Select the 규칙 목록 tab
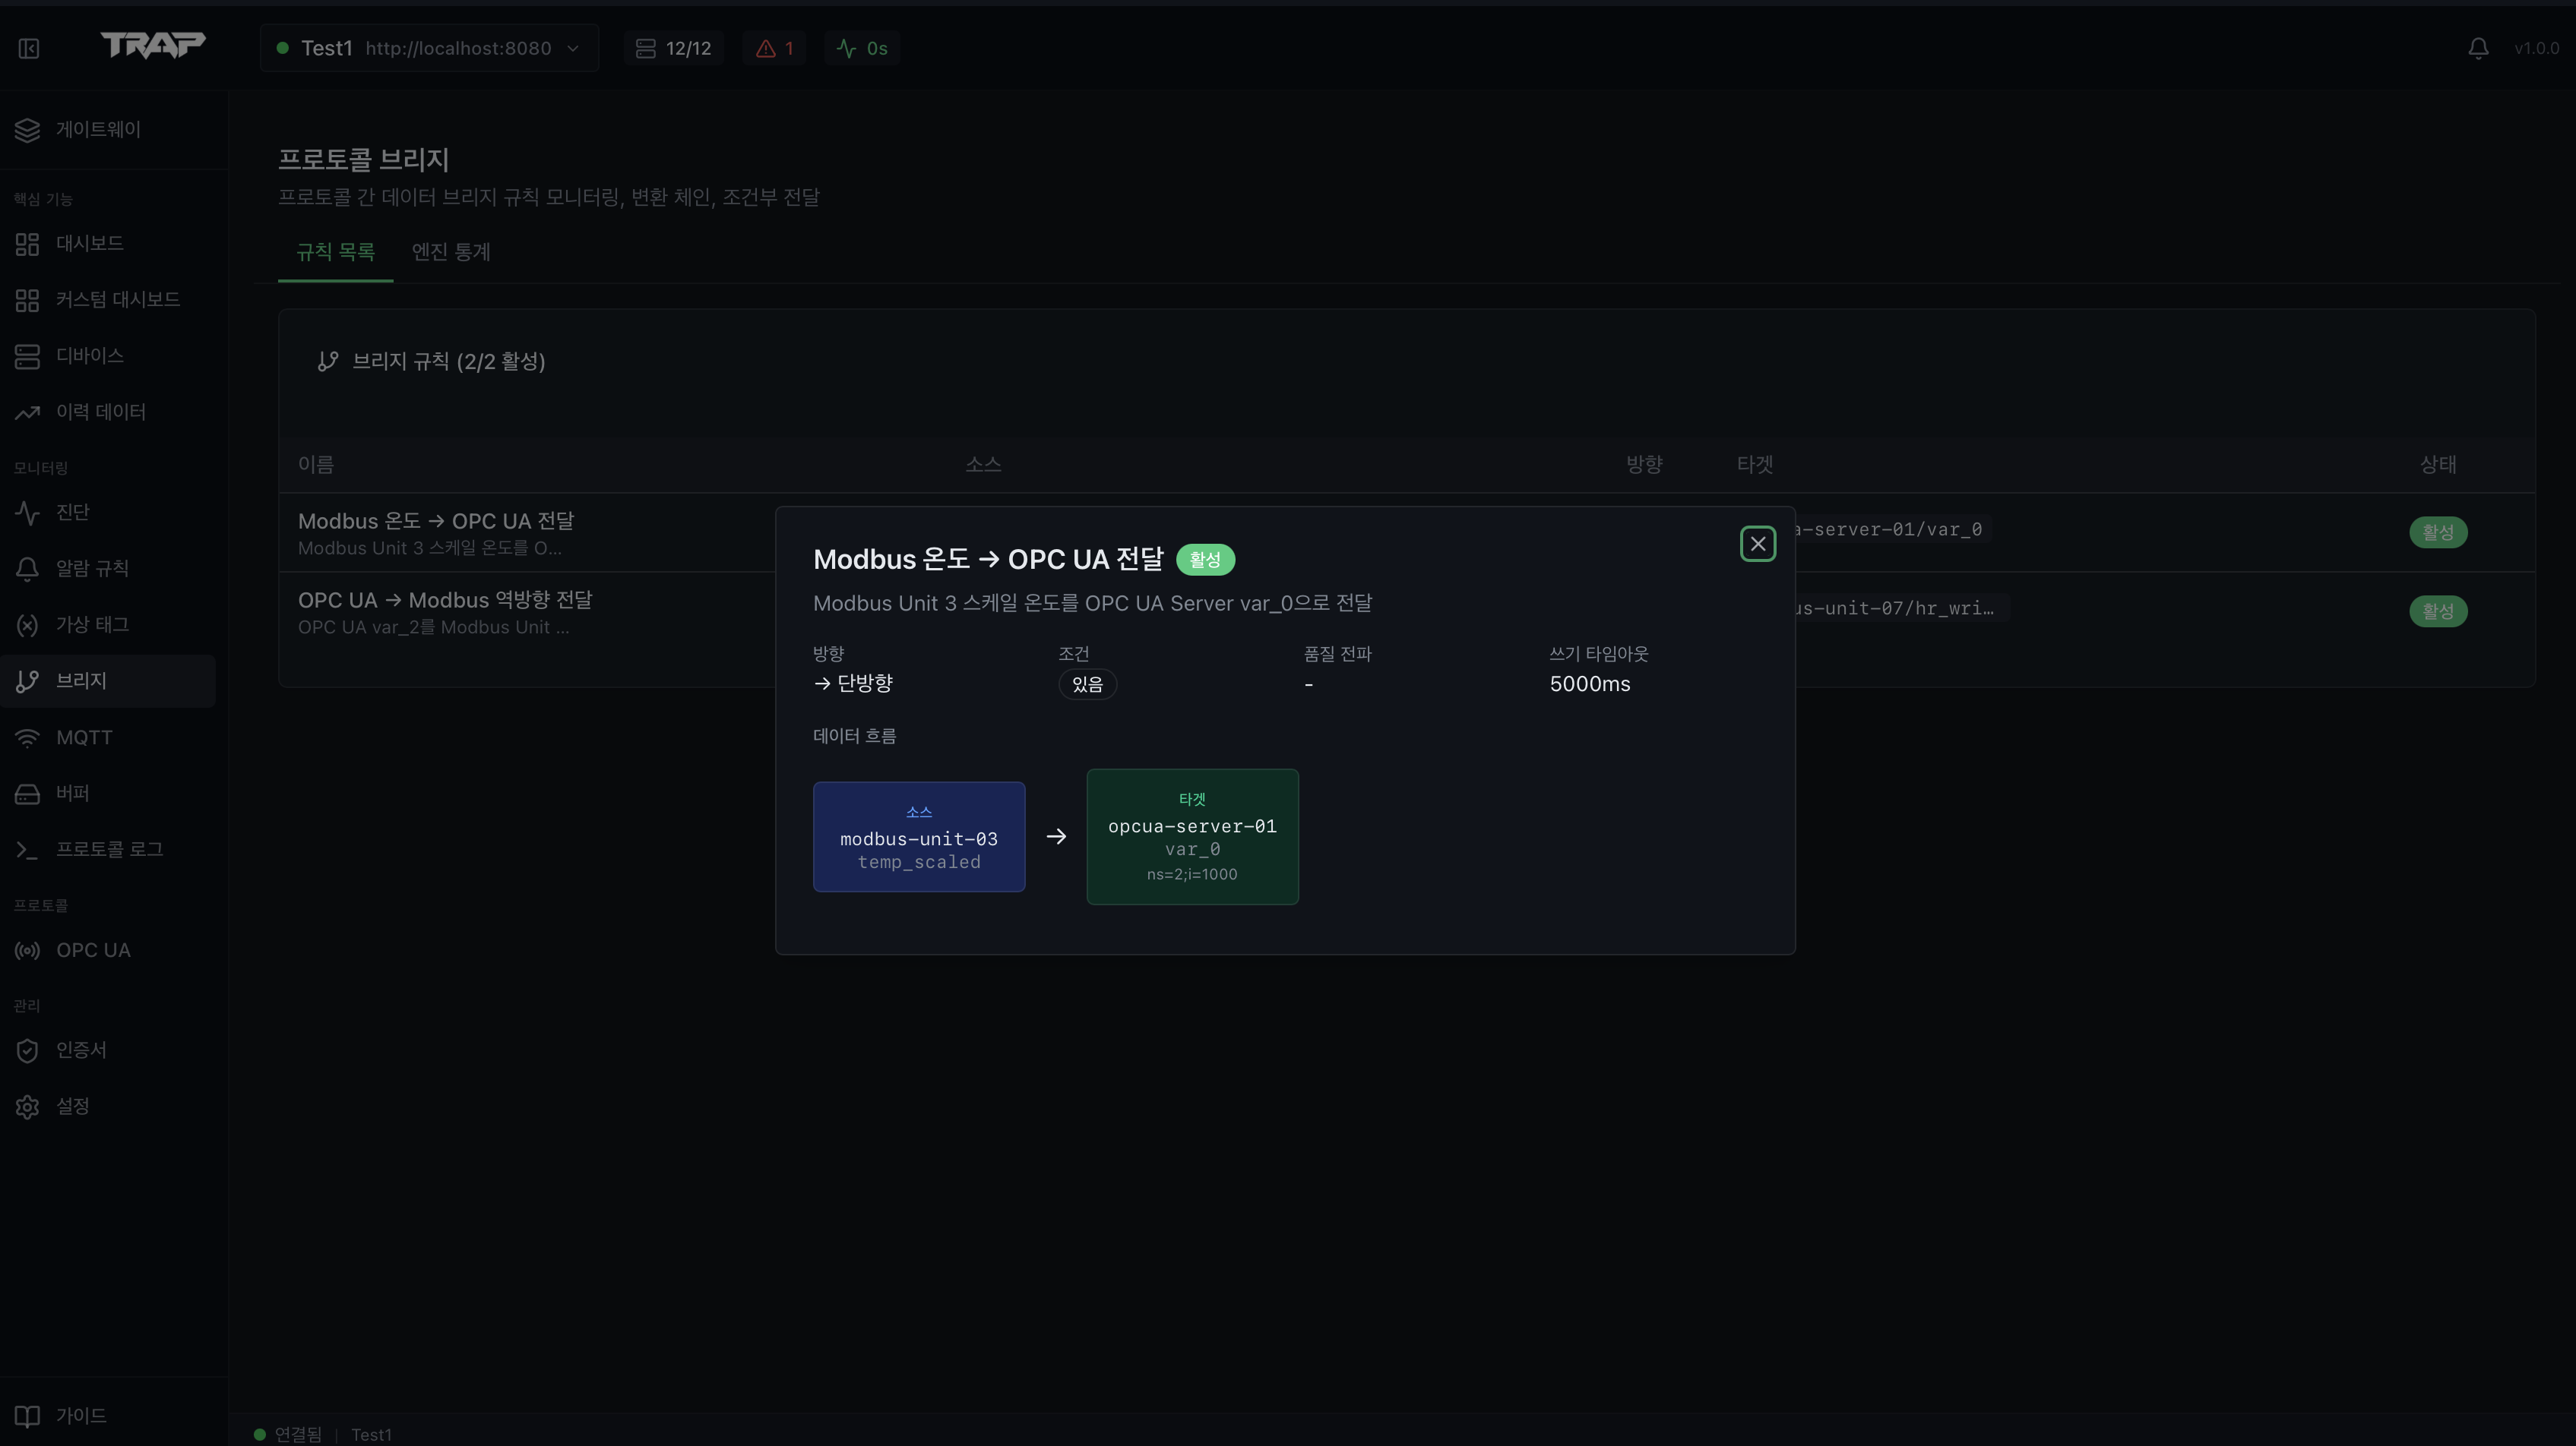The width and height of the screenshot is (2576, 1446). pyautogui.click(x=335, y=252)
